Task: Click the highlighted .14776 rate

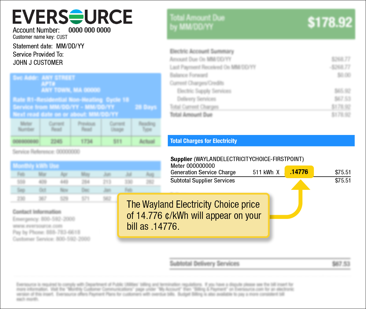Action: pyautogui.click(x=299, y=172)
